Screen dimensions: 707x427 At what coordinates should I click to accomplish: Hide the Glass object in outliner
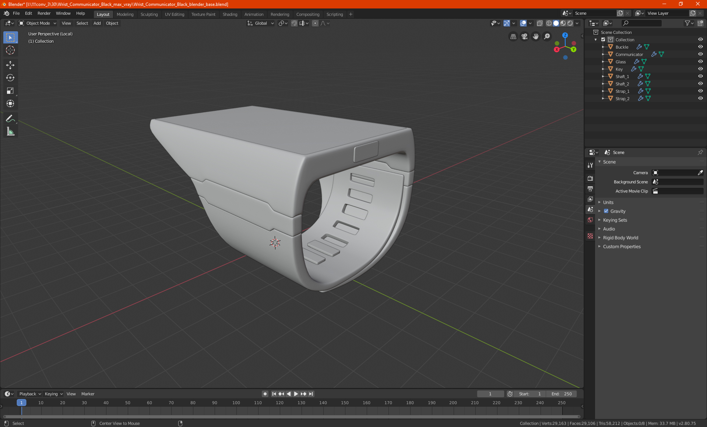[x=700, y=61]
